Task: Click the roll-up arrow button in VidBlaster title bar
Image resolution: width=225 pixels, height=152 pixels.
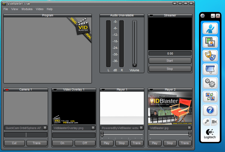Action: (x=175, y=4)
